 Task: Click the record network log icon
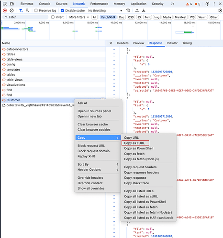5,10
